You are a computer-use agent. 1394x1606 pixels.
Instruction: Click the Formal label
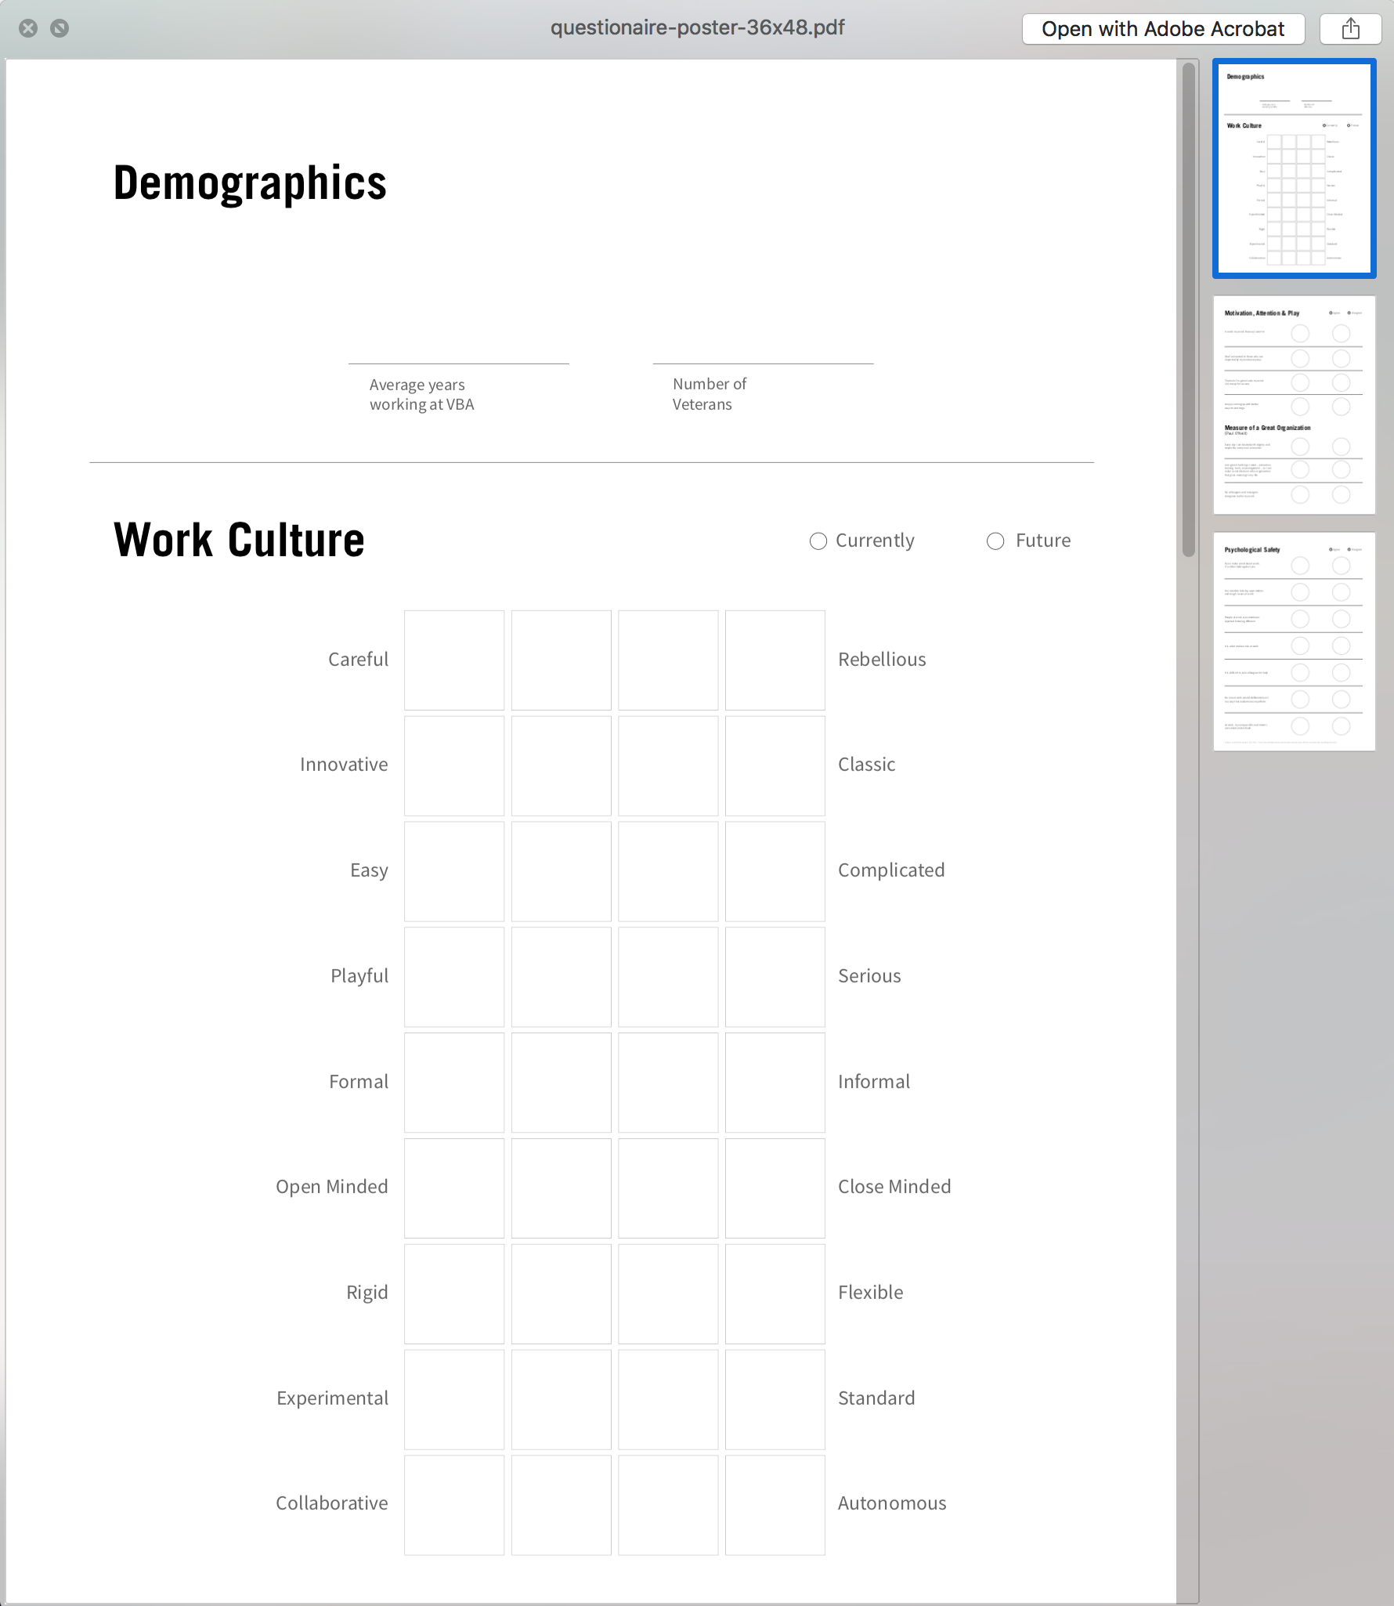359,1082
